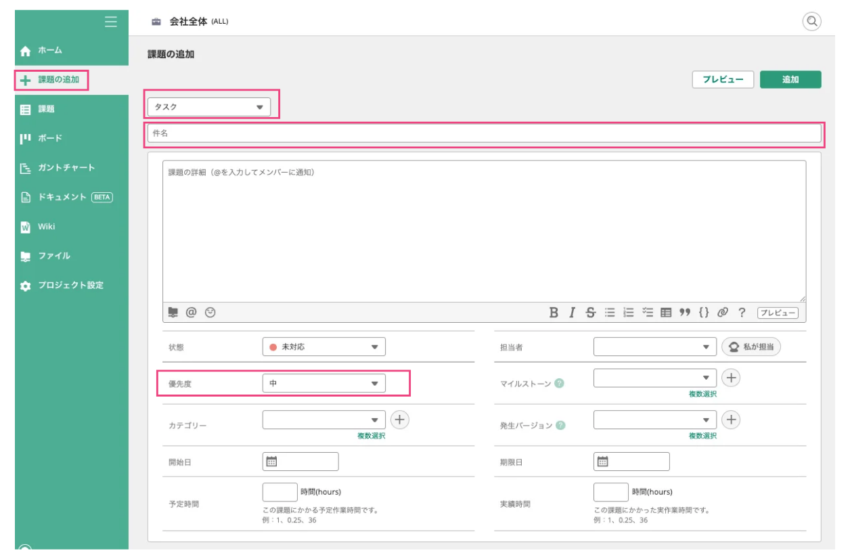This screenshot has width=850, height=559.
Task: Open calendar picker for 開始日
Action: click(271, 462)
